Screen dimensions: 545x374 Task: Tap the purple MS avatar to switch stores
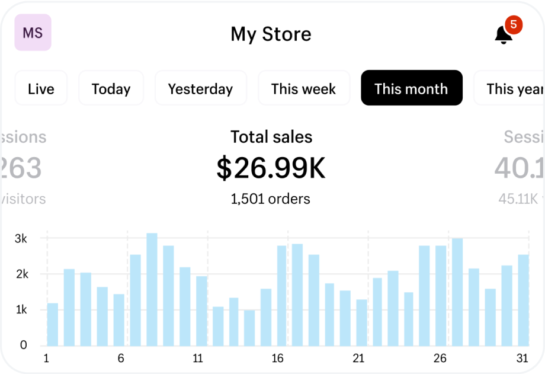pos(33,33)
